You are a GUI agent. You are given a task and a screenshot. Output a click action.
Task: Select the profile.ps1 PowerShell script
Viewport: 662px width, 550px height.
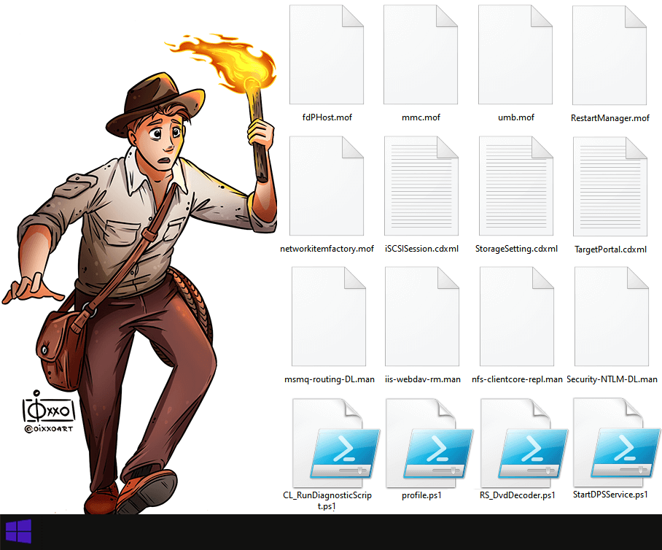click(x=422, y=444)
